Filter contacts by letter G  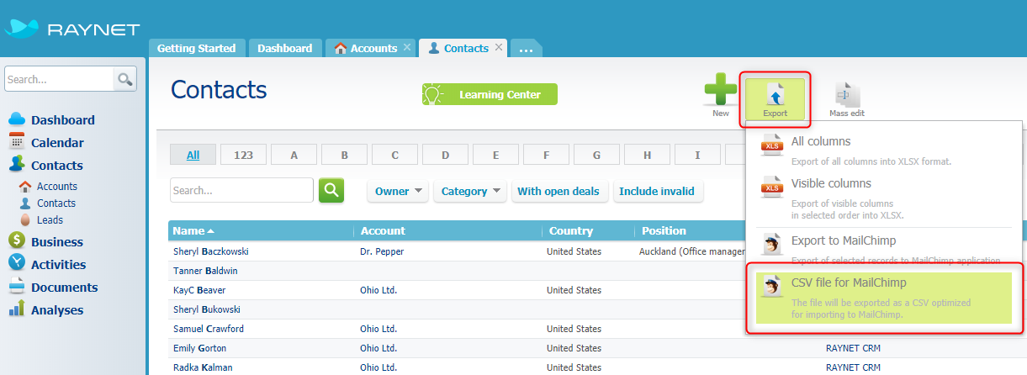coord(596,155)
